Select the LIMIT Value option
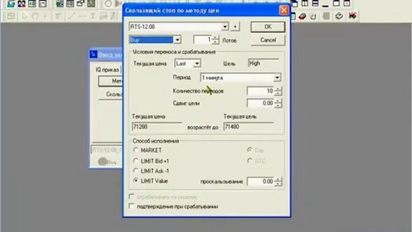 point(136,180)
